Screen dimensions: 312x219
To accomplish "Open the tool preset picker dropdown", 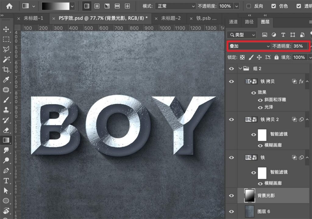I will point(34,6).
